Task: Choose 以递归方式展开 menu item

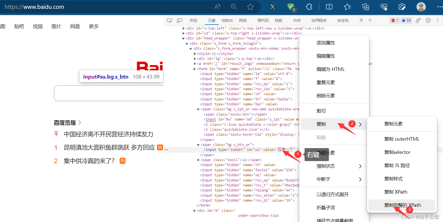Action: click(x=334, y=194)
